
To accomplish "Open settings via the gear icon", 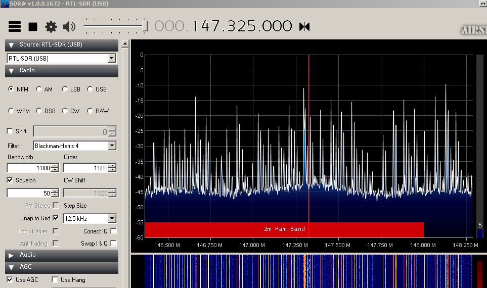I will pos(51,27).
